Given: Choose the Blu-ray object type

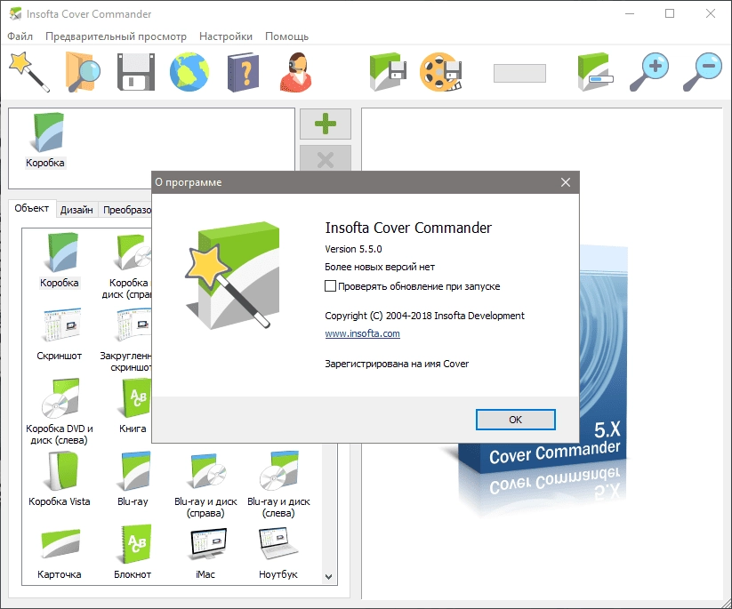Looking at the screenshot, I should click(133, 480).
